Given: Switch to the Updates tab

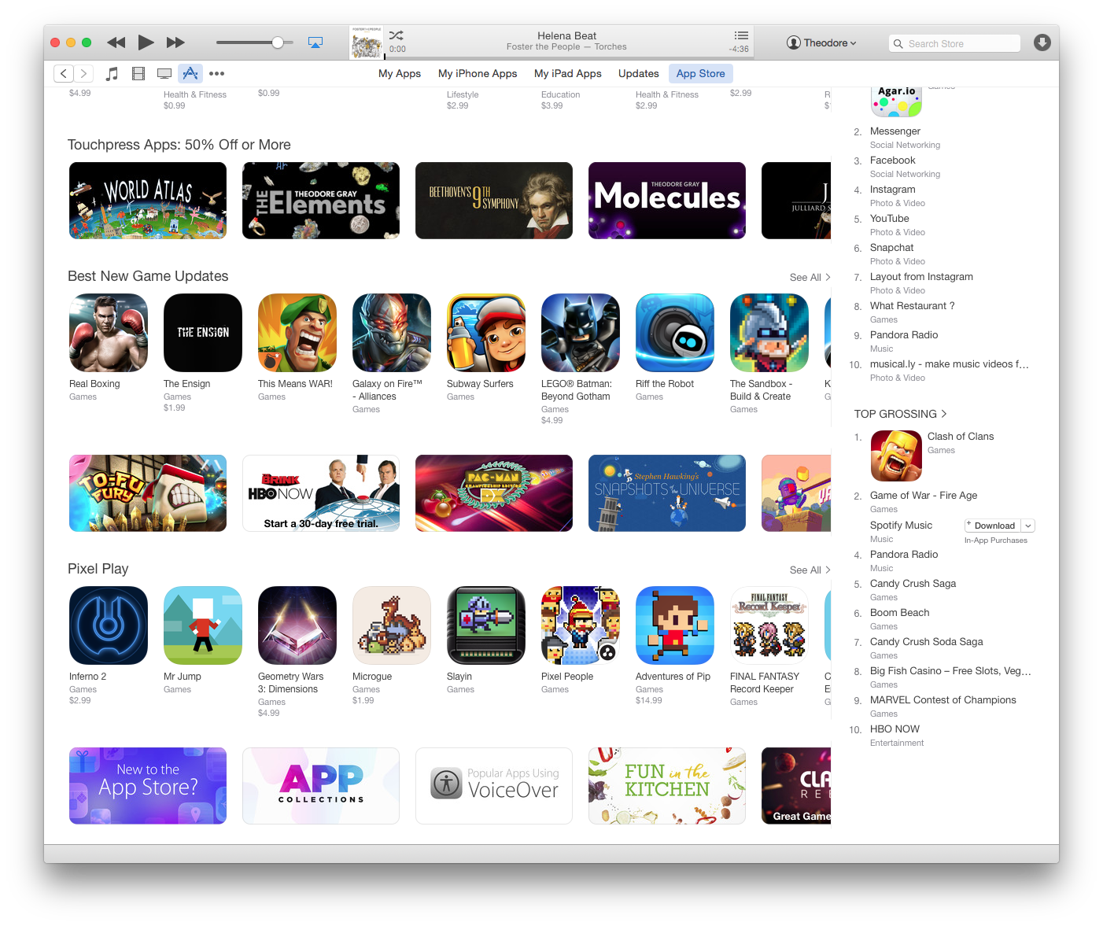Looking at the screenshot, I should pyautogui.click(x=639, y=74).
